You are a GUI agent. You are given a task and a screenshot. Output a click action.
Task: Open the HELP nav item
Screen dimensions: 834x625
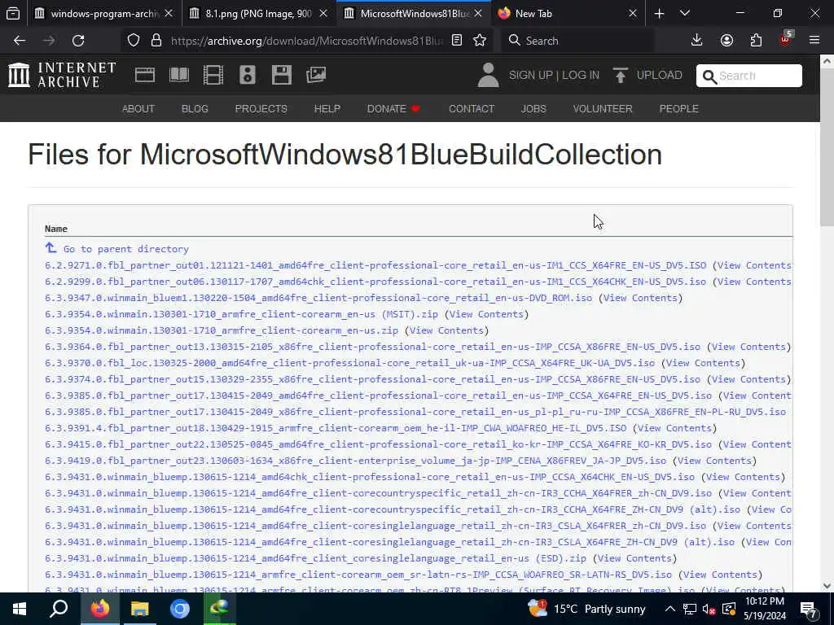pos(327,109)
